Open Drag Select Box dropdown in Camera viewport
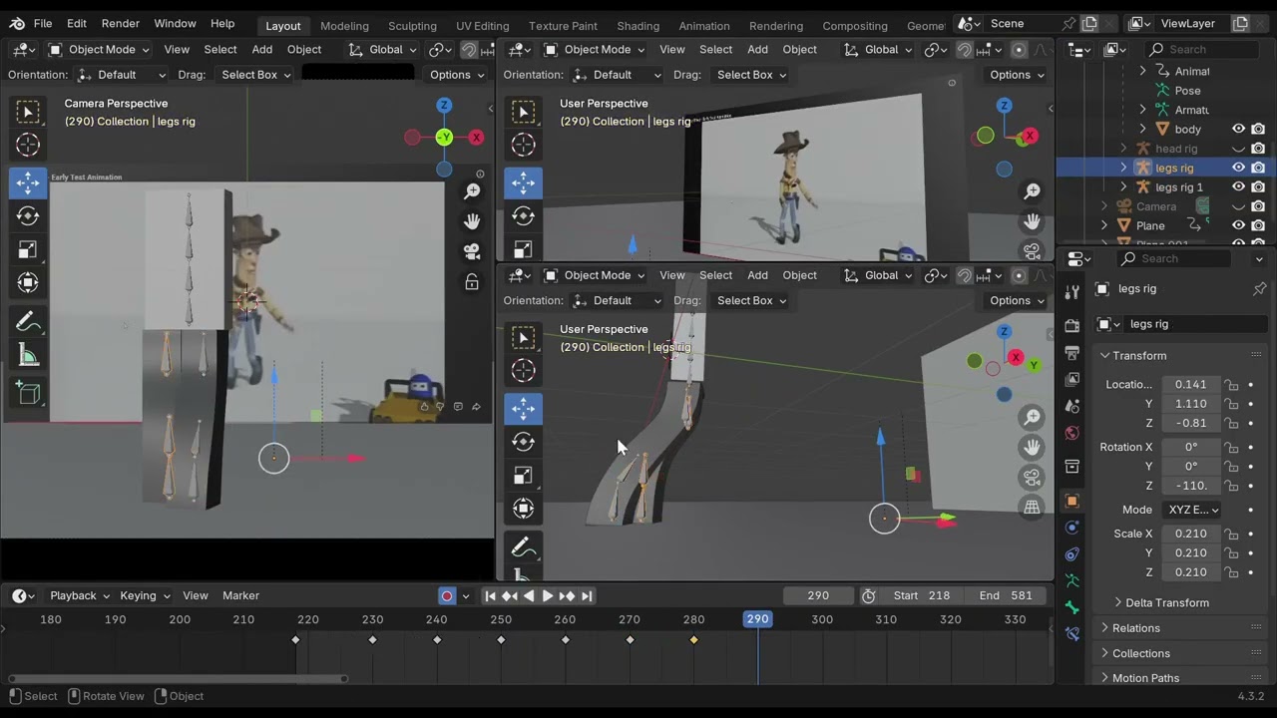Screen dimensions: 1277x718 (255, 75)
